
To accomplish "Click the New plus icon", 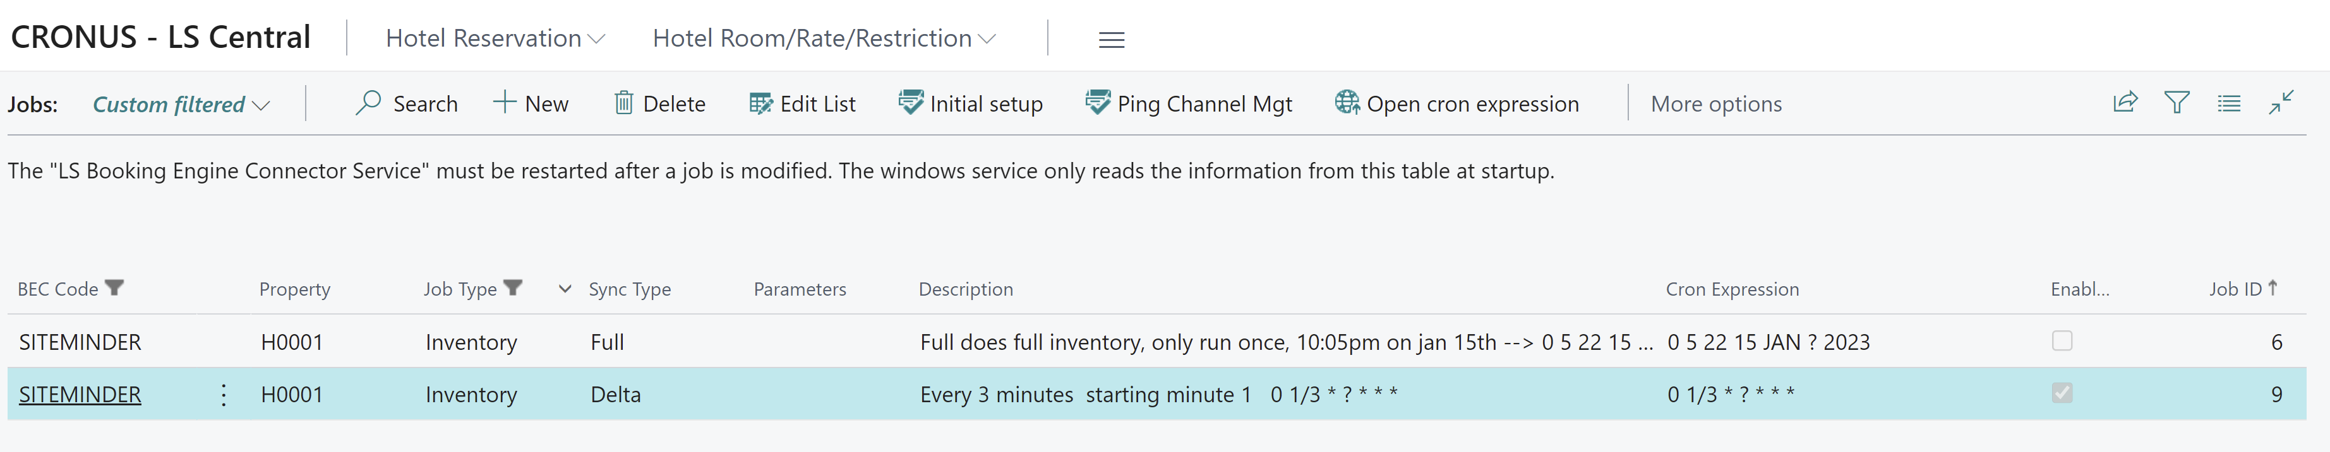I will coord(504,102).
